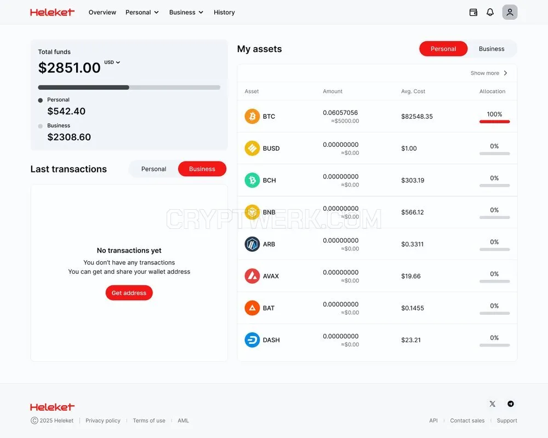Open the X (Twitter) social icon
The height and width of the screenshot is (438, 548).
(493, 404)
